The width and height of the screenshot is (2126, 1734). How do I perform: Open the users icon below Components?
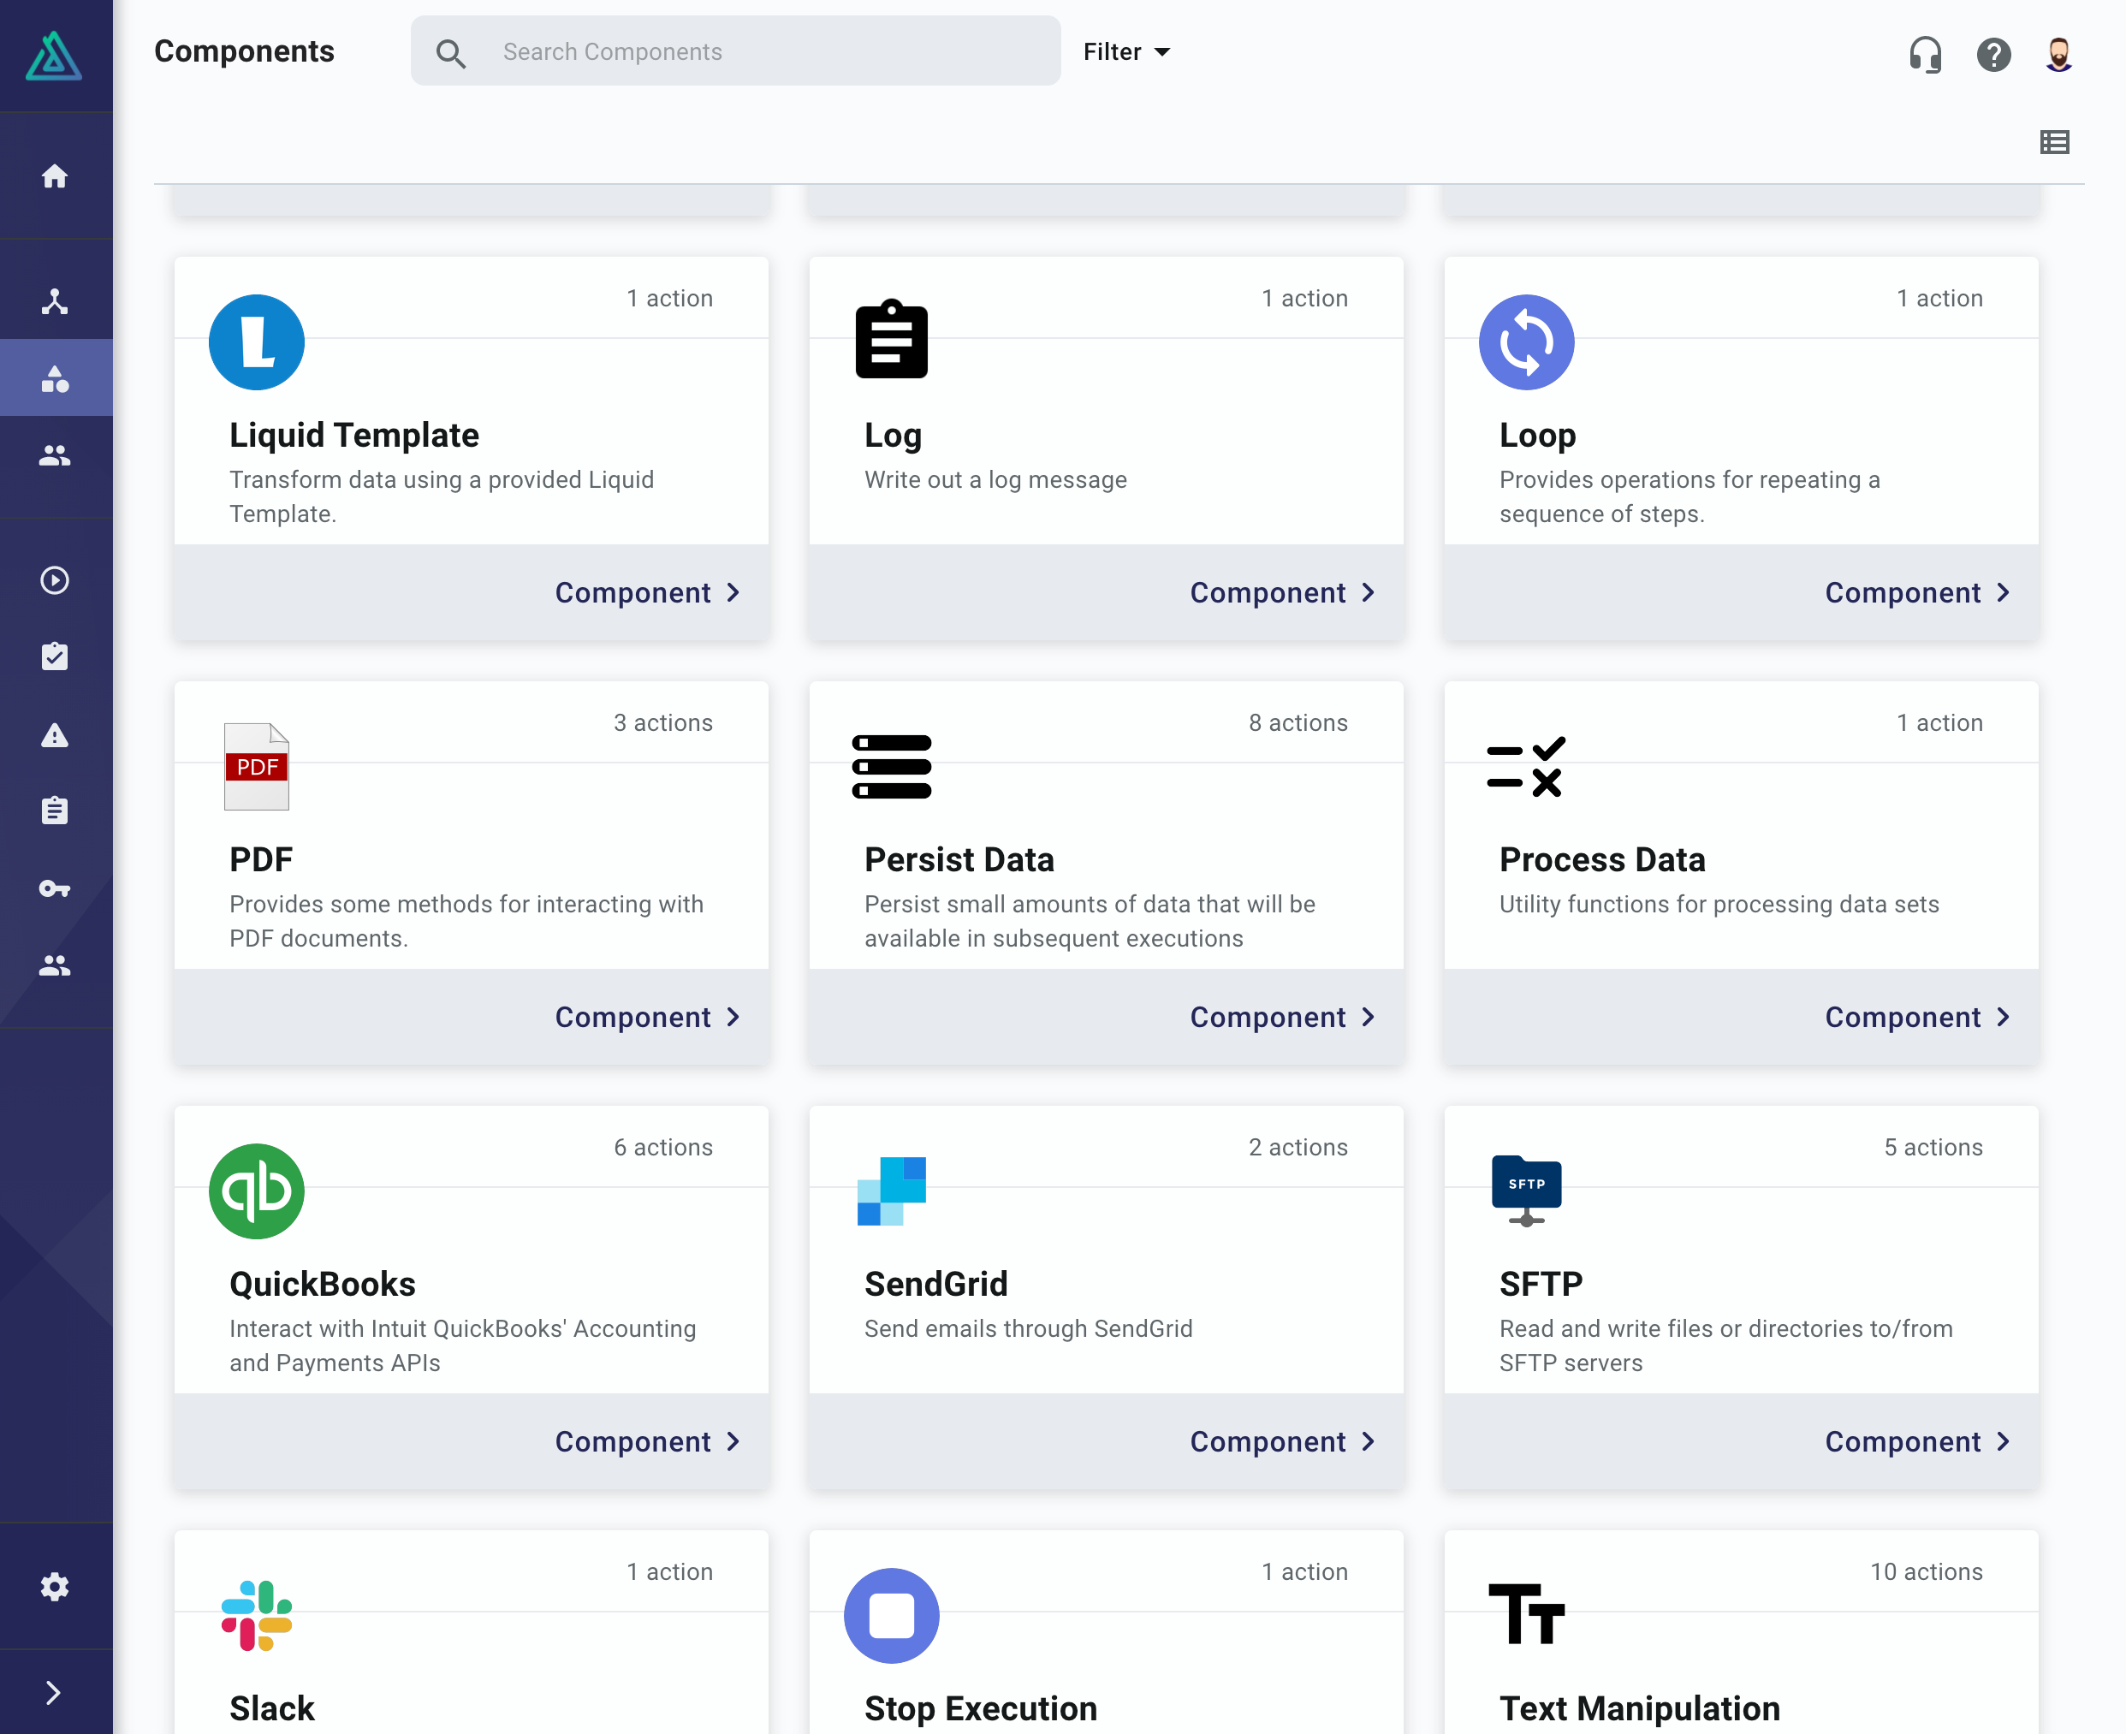pos(55,455)
